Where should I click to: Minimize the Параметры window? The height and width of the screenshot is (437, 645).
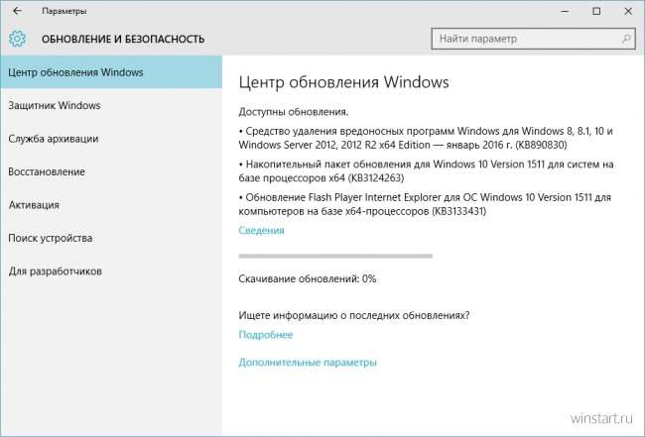565,11
